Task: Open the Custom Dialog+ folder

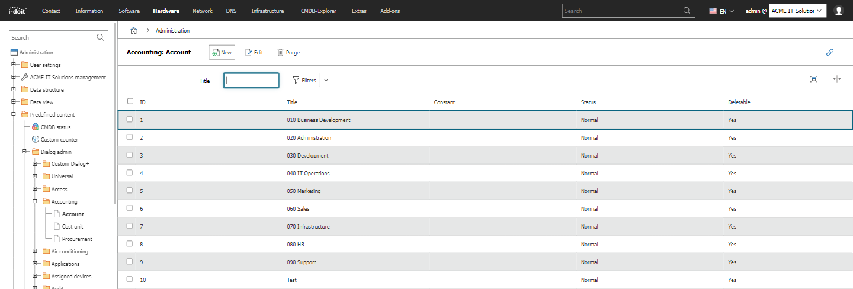Action: point(70,164)
